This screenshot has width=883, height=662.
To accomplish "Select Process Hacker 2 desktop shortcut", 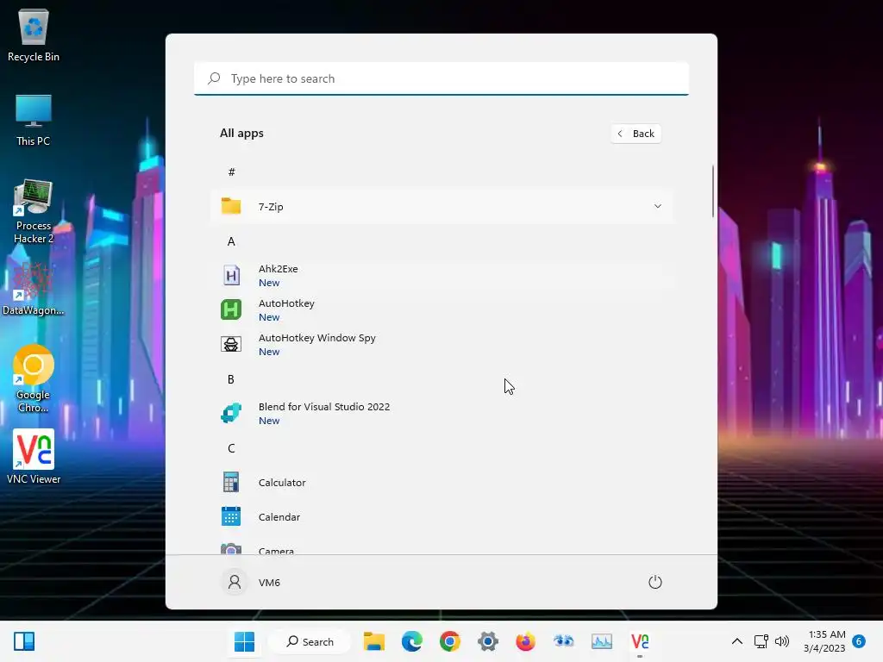I will (34, 212).
